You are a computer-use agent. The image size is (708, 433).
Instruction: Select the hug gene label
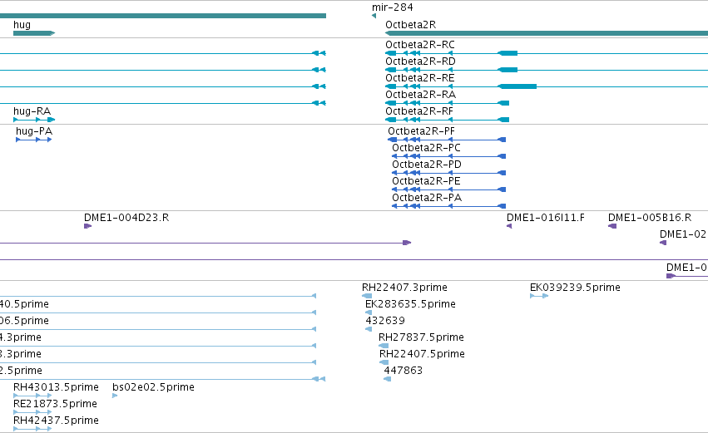[22, 25]
